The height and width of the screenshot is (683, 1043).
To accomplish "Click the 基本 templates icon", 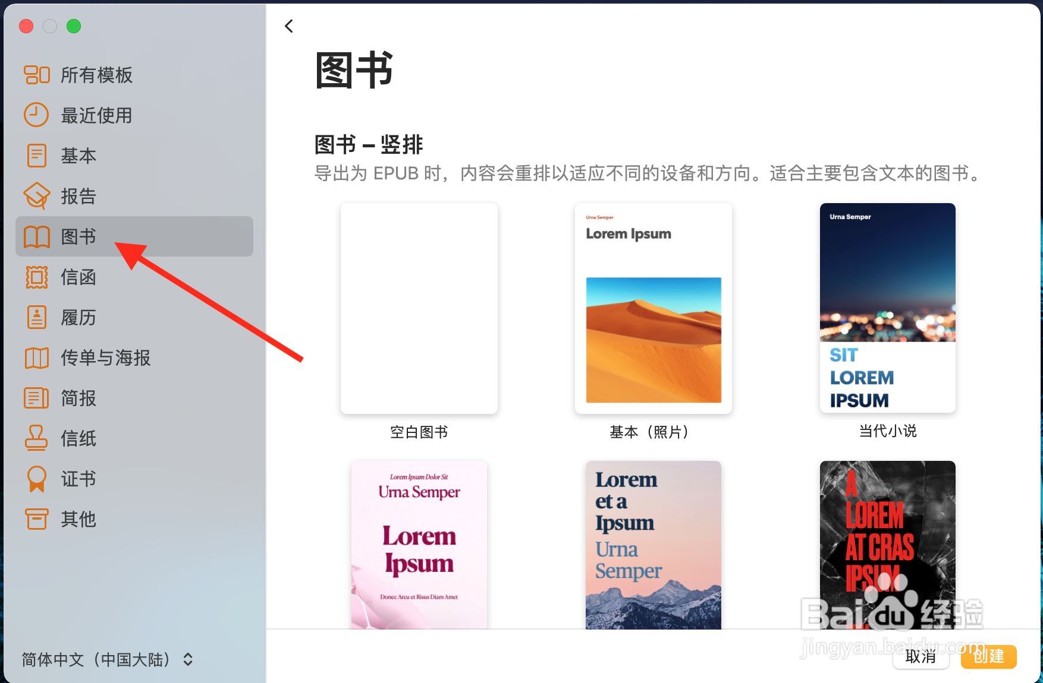I will click(x=36, y=156).
